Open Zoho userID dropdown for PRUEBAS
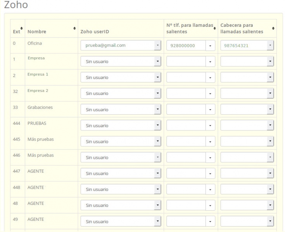The height and width of the screenshot is (232, 285). [x=121, y=125]
